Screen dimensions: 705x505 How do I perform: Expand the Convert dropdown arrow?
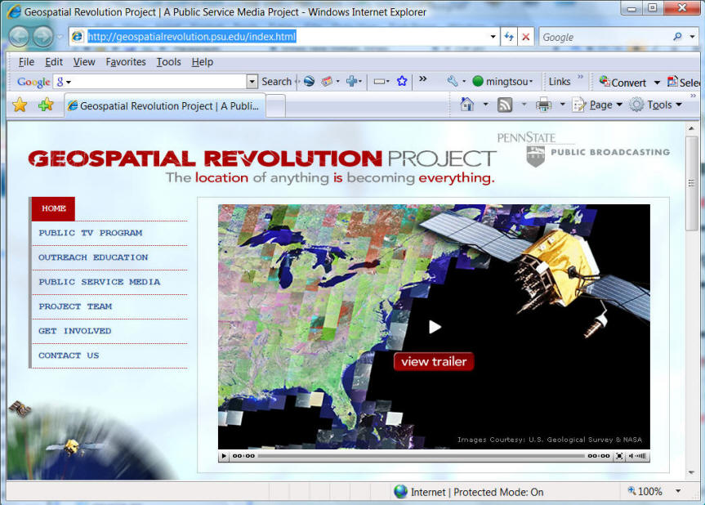point(657,83)
